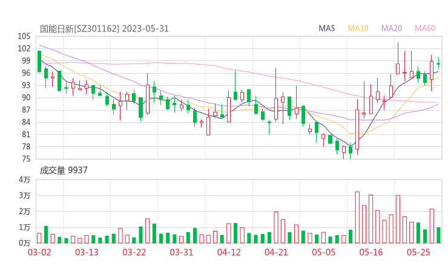Image resolution: width=448 pixels, height=266 pixels.
Task: Click the 05-05 date label
Action: click(x=324, y=252)
